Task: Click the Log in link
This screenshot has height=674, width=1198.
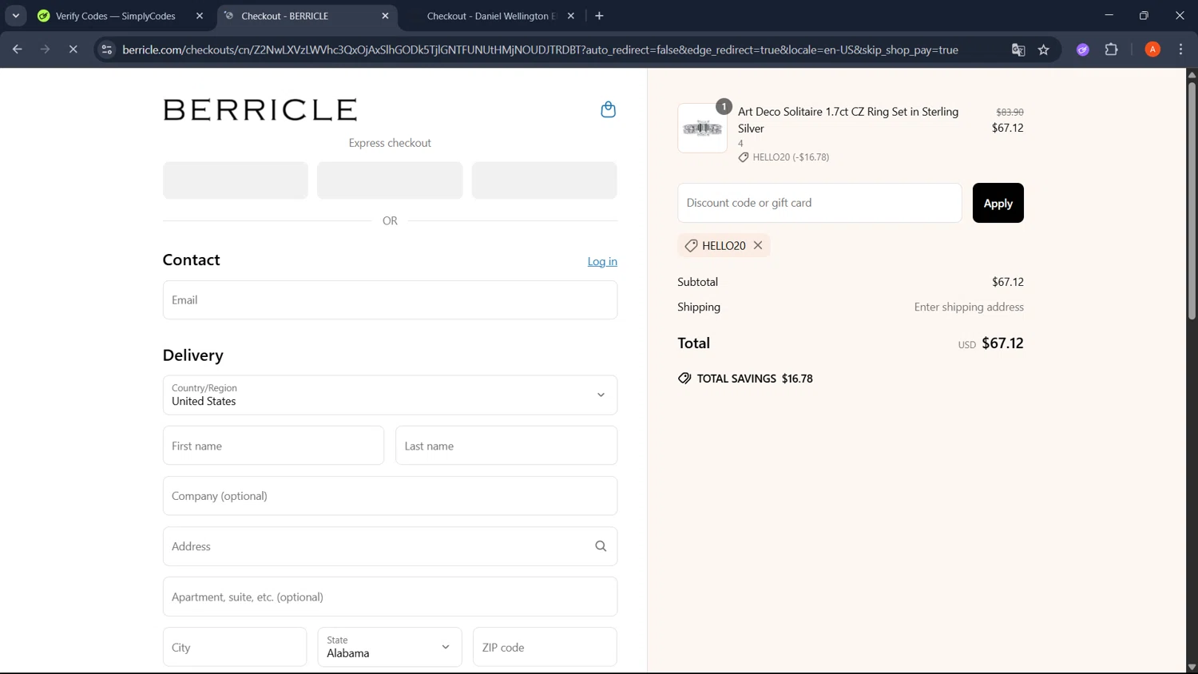Action: coord(602,261)
